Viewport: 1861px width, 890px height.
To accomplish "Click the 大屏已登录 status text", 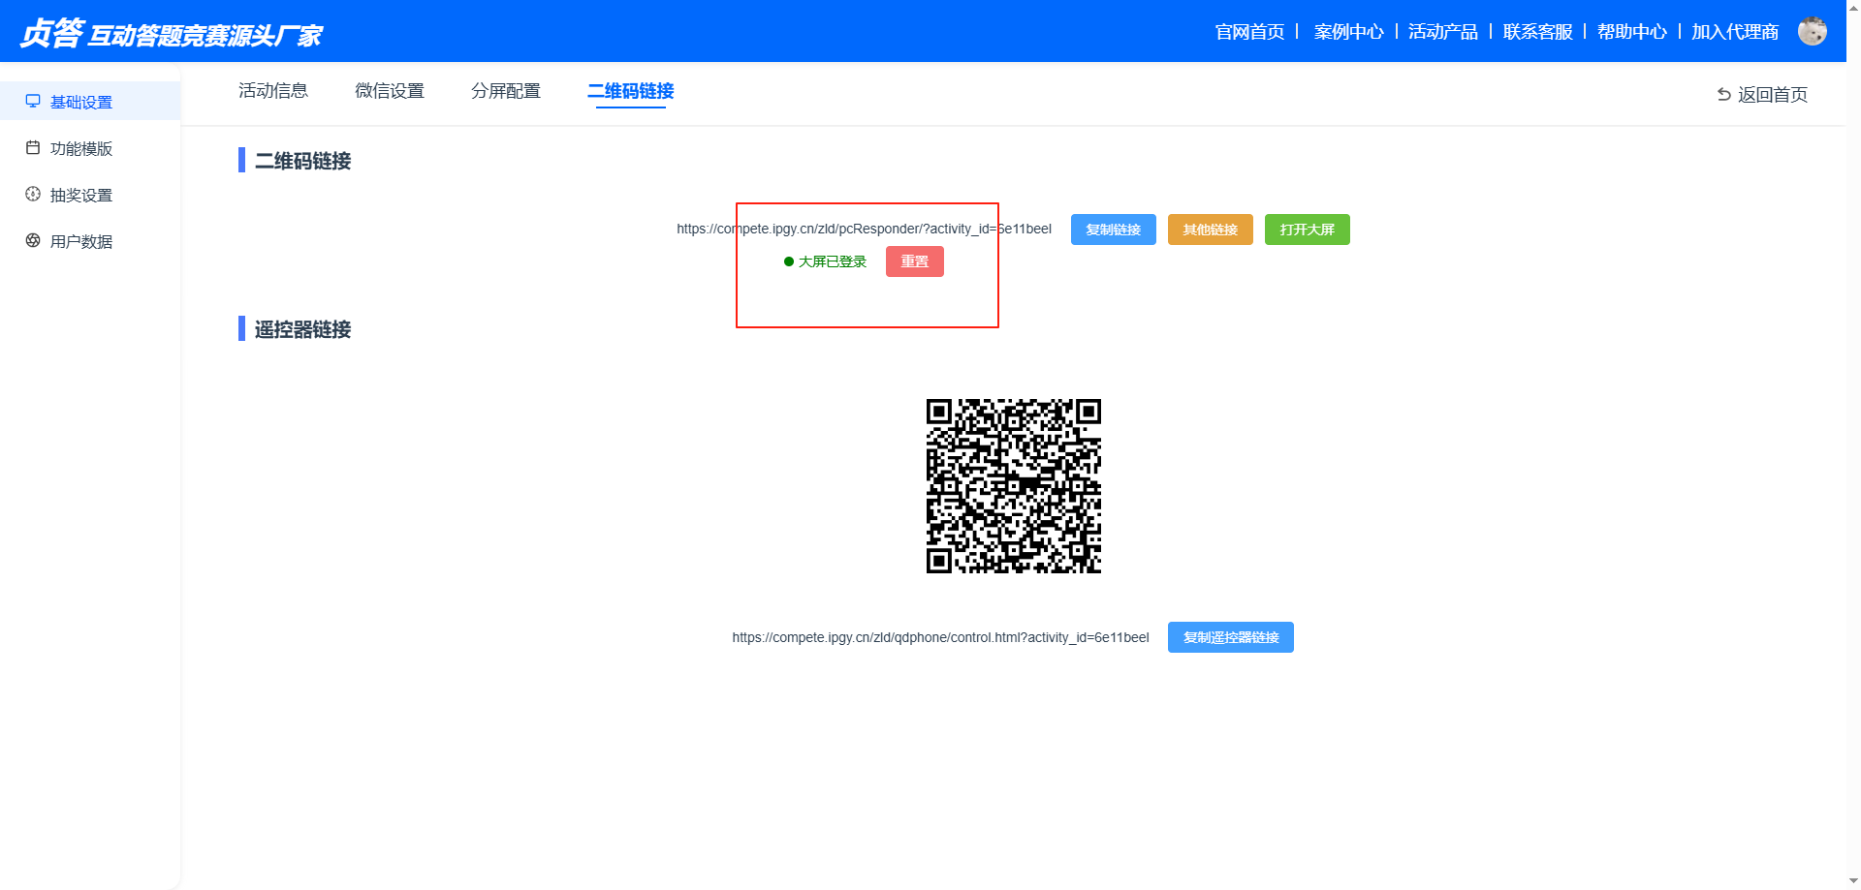I will click(833, 261).
